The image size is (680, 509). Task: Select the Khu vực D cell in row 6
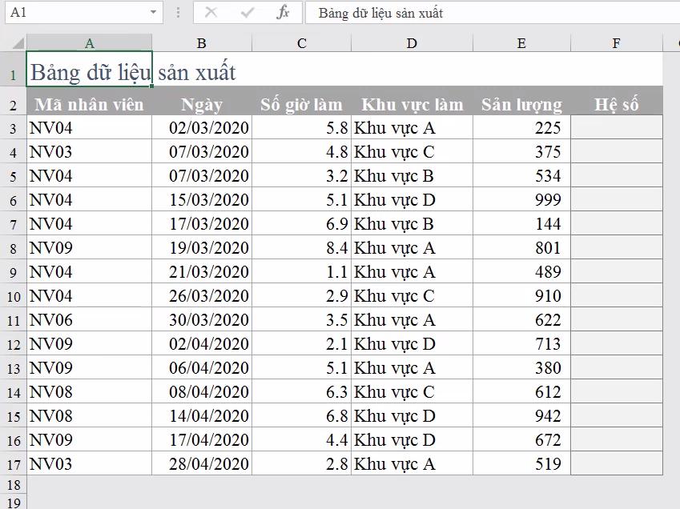(412, 200)
